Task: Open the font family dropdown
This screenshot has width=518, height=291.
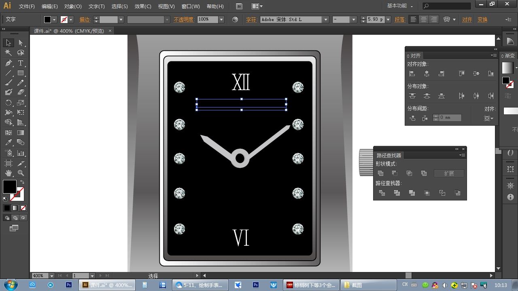Action: point(326,19)
